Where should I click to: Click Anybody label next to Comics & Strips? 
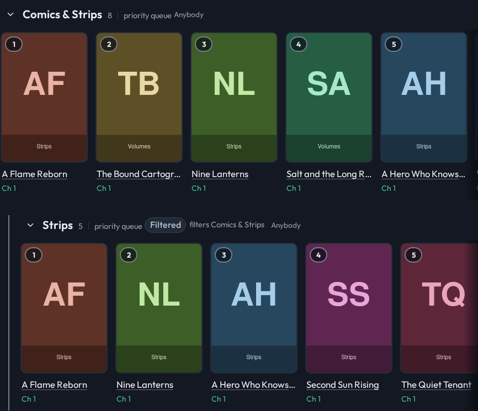189,15
